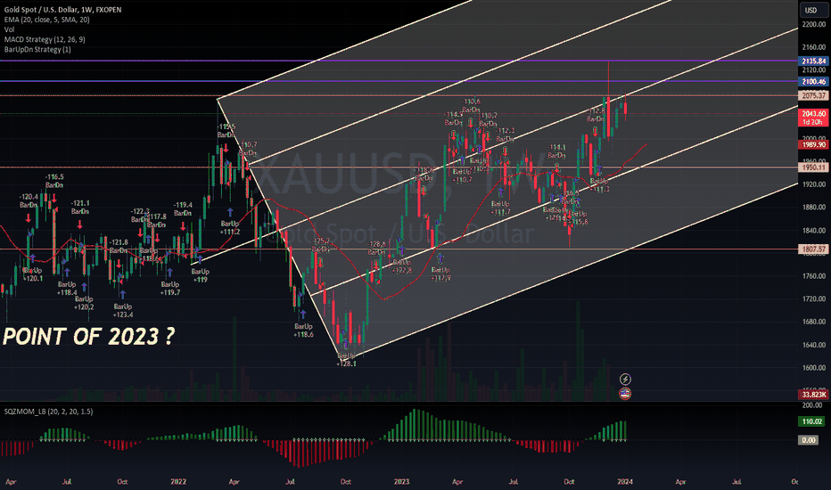Click the lightning bolt event icon

pyautogui.click(x=625, y=380)
